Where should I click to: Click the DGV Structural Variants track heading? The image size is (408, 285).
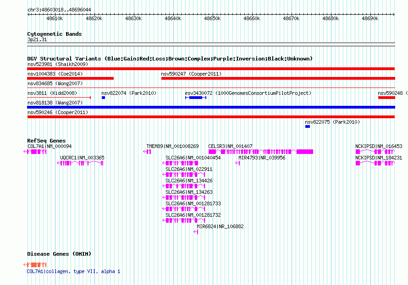[170, 59]
